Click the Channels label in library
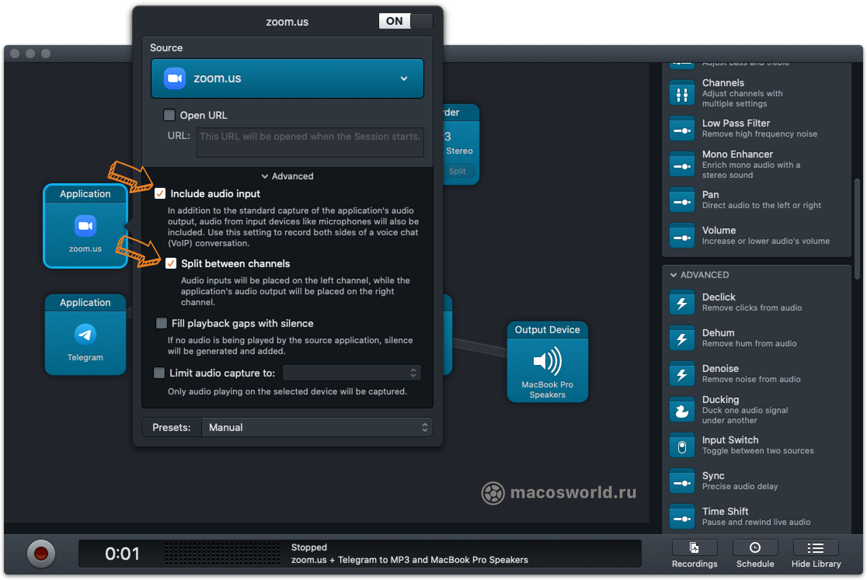This screenshot has width=867, height=580. [x=723, y=83]
